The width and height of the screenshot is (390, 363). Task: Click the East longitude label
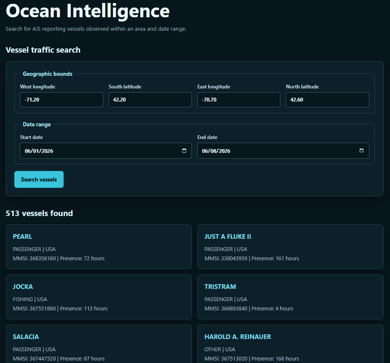tap(214, 87)
